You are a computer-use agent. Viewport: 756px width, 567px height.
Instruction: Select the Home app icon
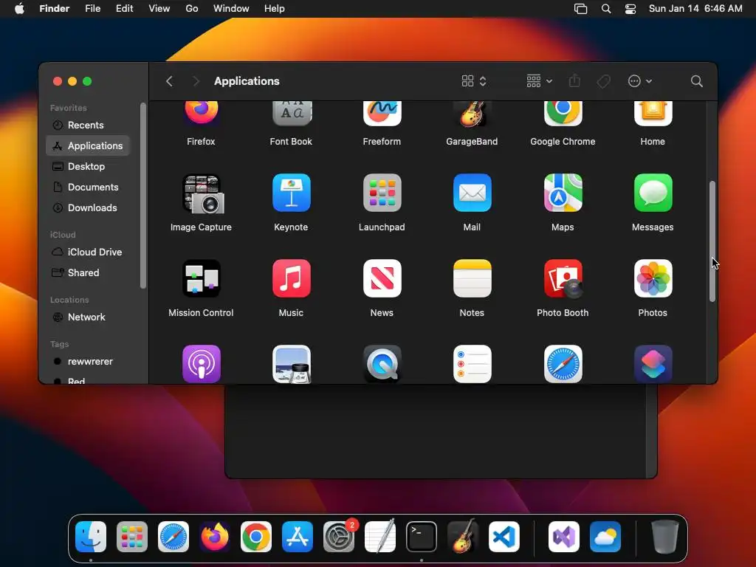pos(653,114)
